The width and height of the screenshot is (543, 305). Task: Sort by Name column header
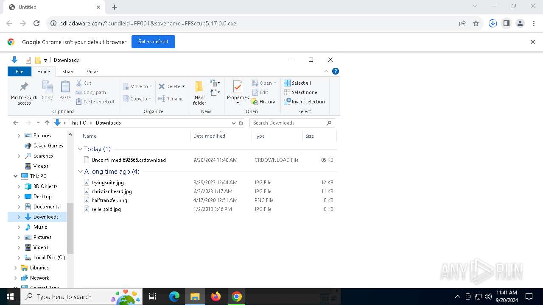click(135, 136)
